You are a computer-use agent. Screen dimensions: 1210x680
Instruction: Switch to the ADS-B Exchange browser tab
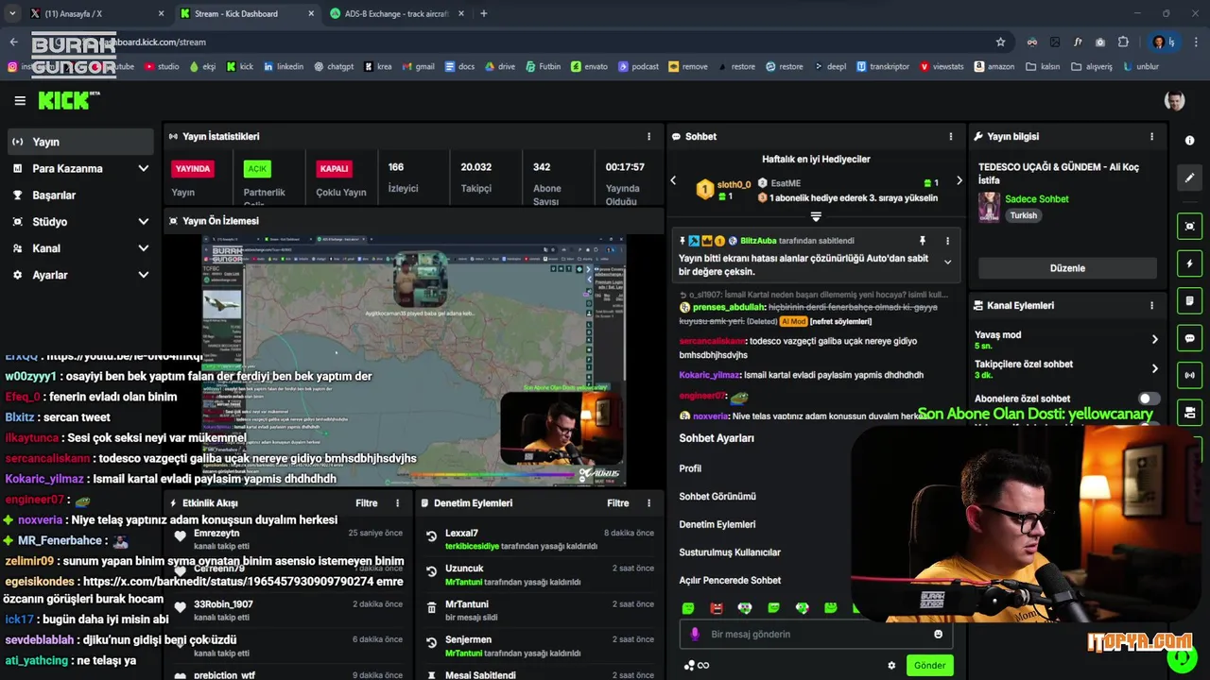pos(397,14)
